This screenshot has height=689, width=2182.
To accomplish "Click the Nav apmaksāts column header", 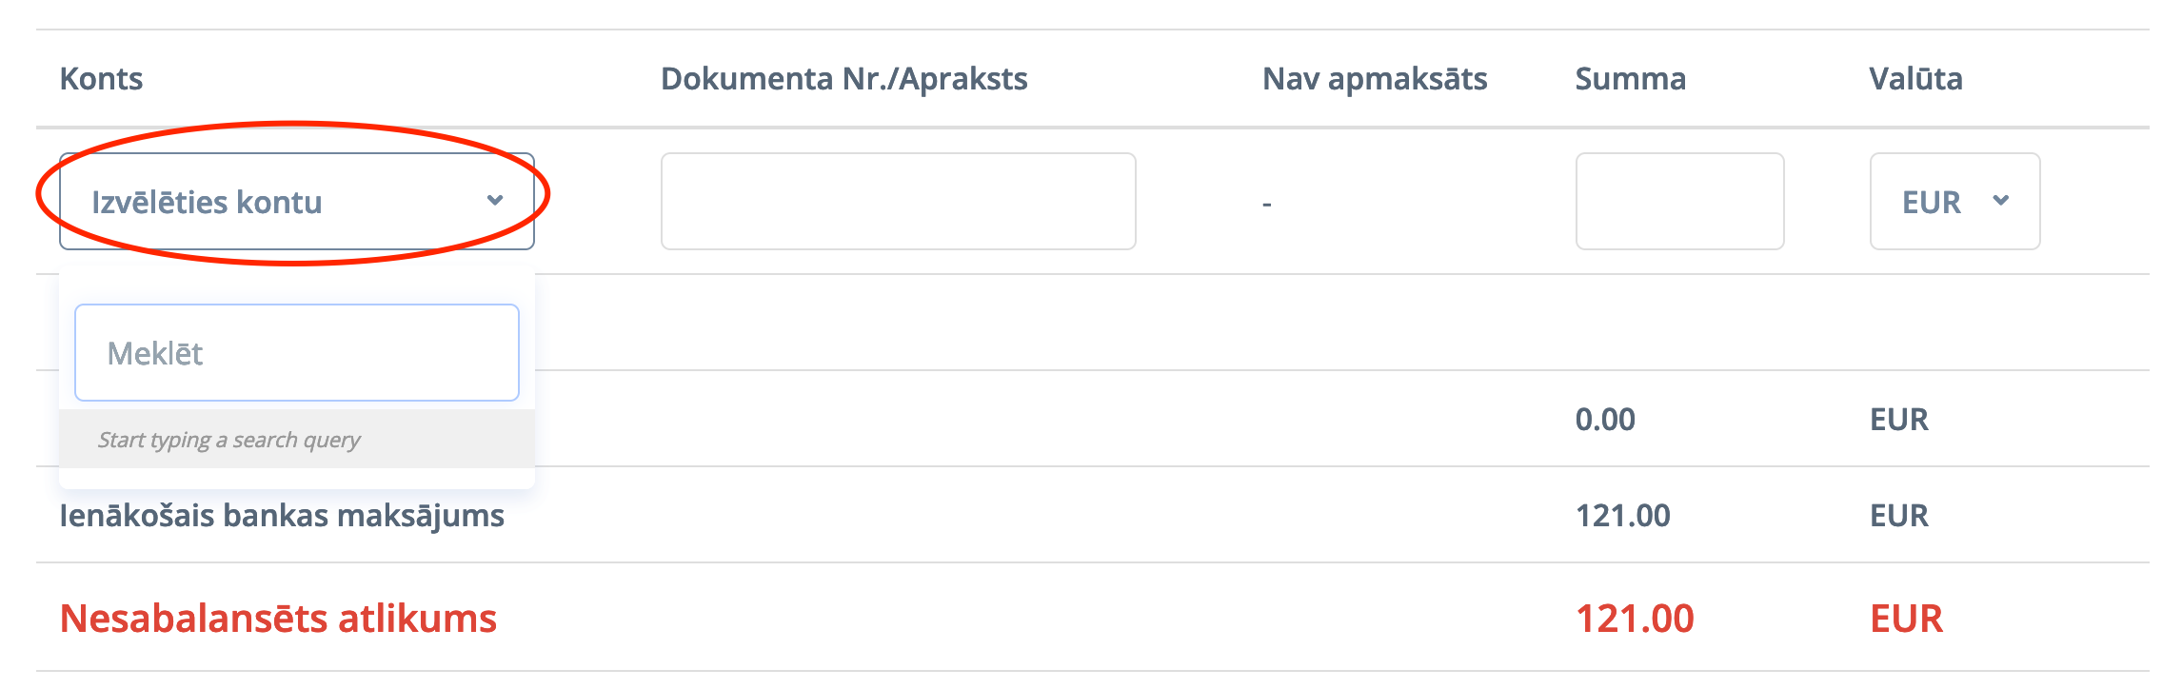I will (x=1374, y=79).
